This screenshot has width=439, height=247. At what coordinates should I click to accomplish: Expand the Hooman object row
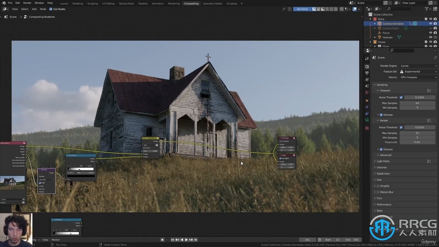click(x=375, y=37)
